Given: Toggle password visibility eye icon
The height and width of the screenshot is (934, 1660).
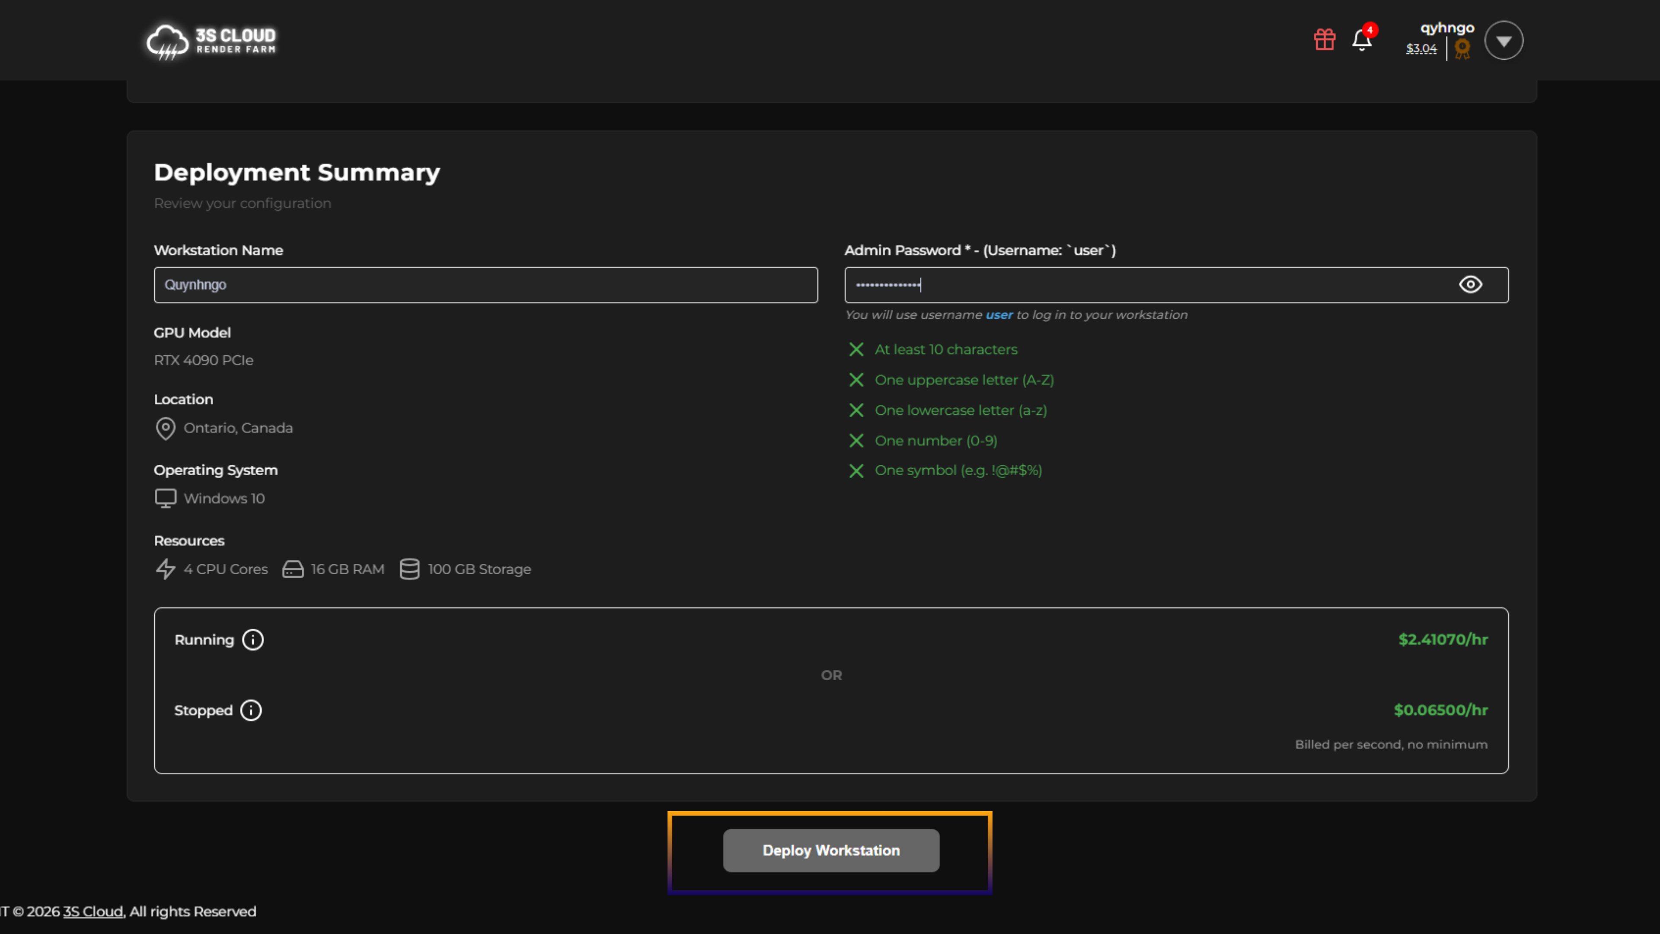Looking at the screenshot, I should point(1470,285).
